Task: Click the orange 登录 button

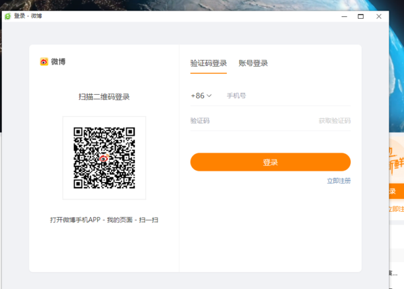Action: (x=271, y=162)
